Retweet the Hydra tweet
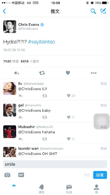Image resolution: width=110 pixels, height=195 pixels. coord(42,73)
